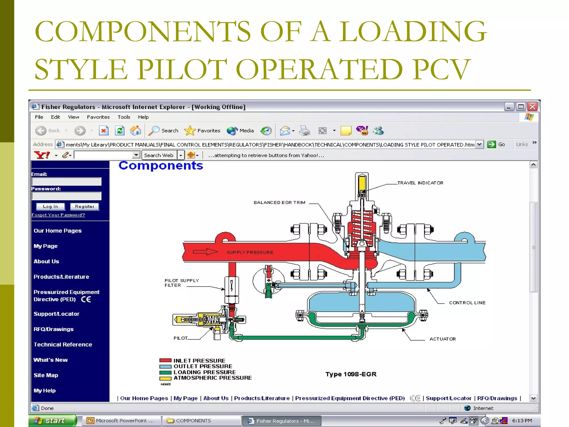Open the Media globe icon
The width and height of the screenshot is (569, 427).
click(x=232, y=131)
